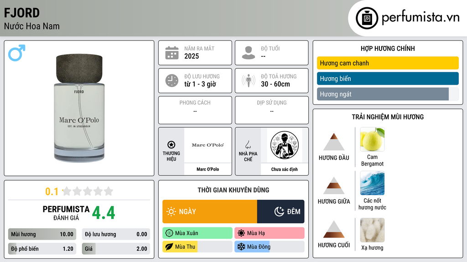Open the water notes wave image

click(372, 183)
